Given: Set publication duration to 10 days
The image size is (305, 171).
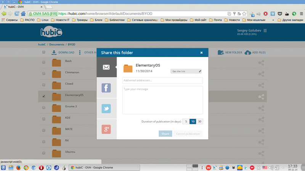Looking at the screenshot, I should (x=193, y=122).
